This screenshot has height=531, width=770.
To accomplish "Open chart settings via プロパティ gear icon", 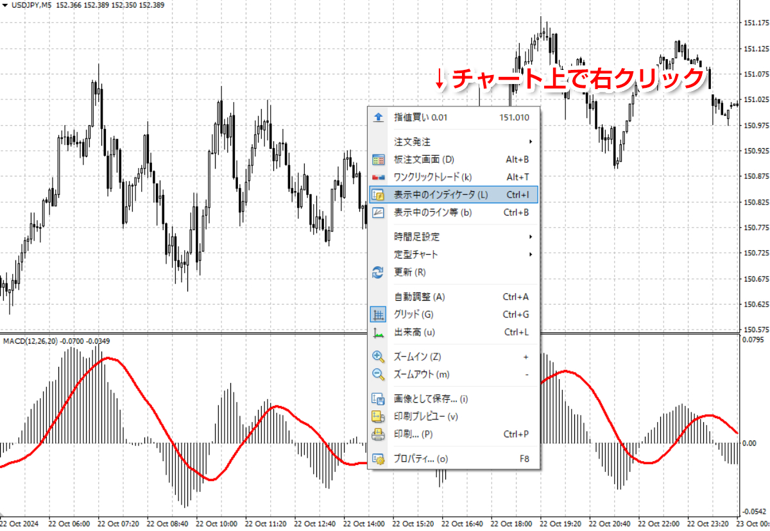I will click(x=378, y=458).
